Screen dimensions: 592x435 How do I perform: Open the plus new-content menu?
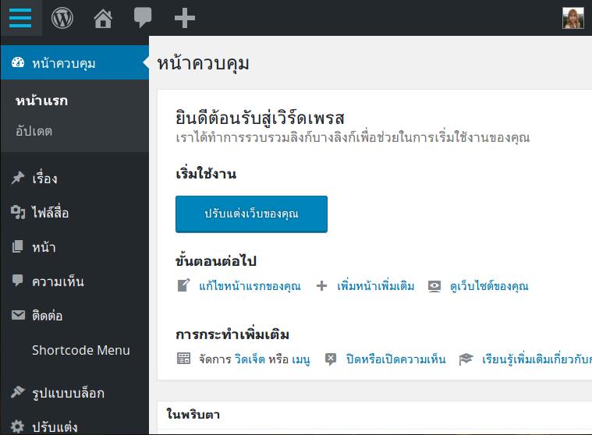coord(185,18)
